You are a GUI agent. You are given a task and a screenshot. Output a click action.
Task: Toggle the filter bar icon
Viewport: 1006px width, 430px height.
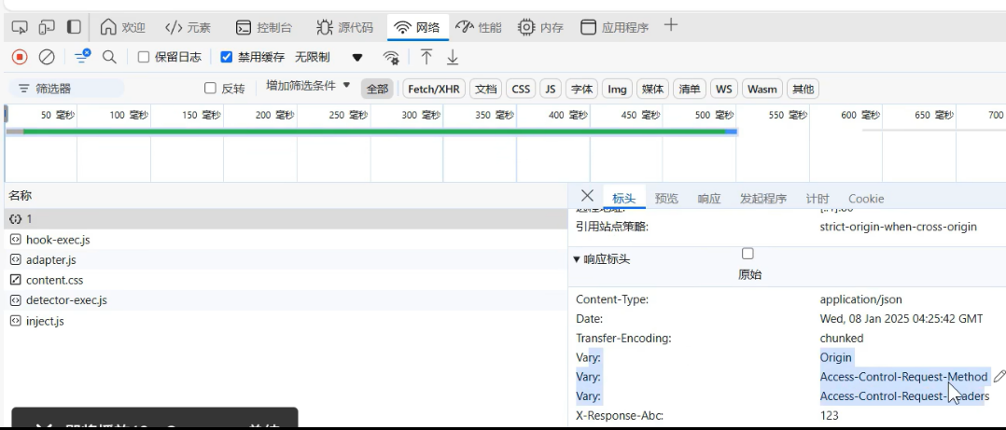[82, 57]
